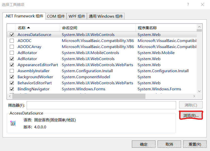Screen dimensions: 210x151
Task: Click the 浏览(B)... button
Action: pyautogui.click(x=191, y=116)
